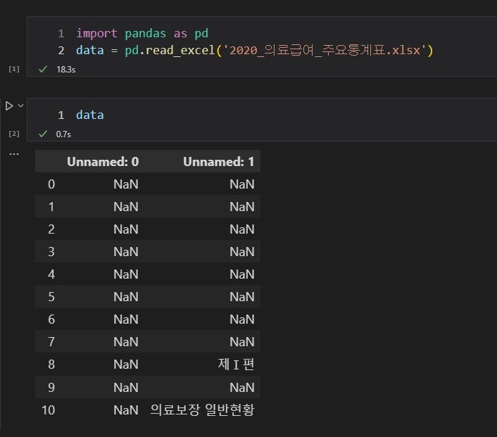Select 'Unnamed: 1' column header
497x437 pixels.
coord(218,162)
